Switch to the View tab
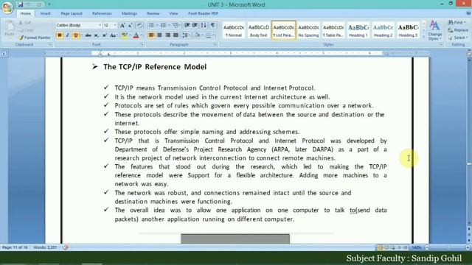The height and width of the screenshot is (265, 472). (x=173, y=13)
